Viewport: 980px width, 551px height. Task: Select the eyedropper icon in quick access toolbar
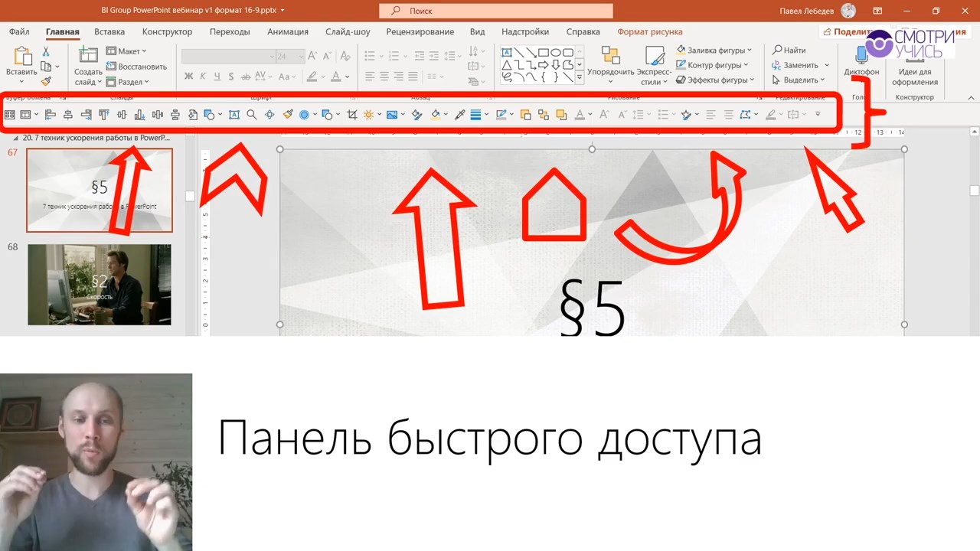[459, 115]
